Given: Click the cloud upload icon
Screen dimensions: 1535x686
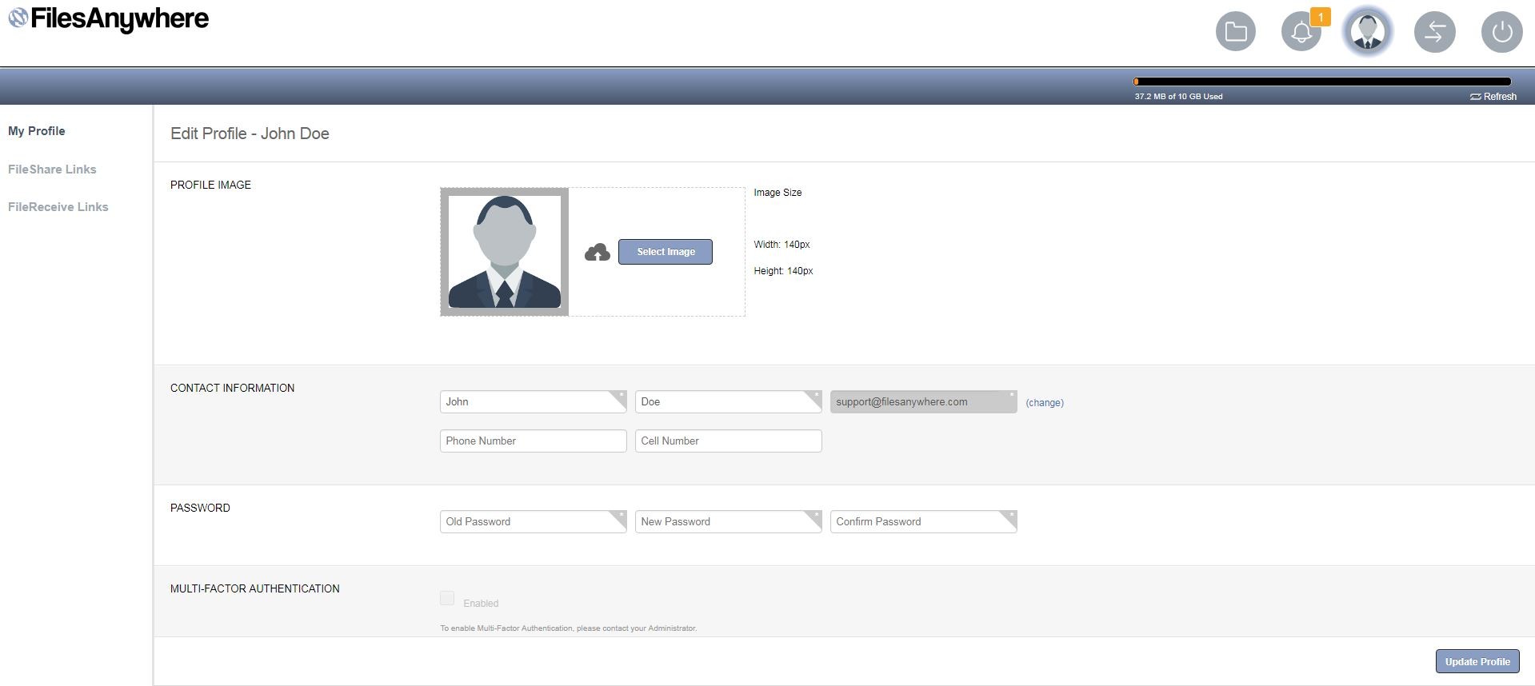Looking at the screenshot, I should tap(597, 253).
